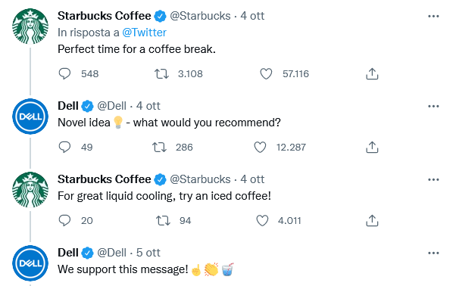Open the @Twitter mention link
The width and height of the screenshot is (453, 286).
144,33
